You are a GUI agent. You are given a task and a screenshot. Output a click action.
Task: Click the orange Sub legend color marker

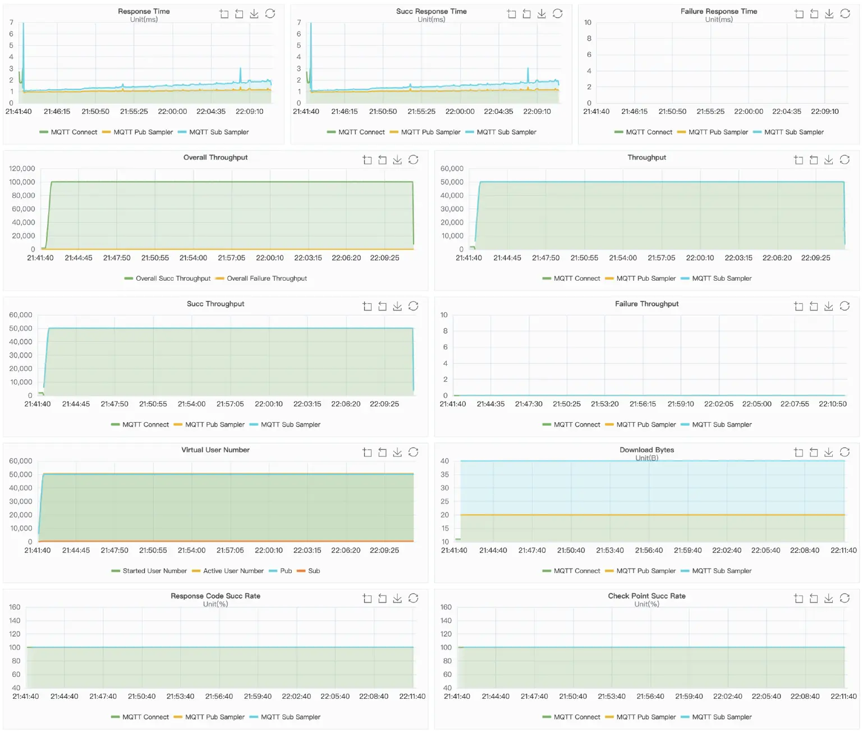coord(301,571)
